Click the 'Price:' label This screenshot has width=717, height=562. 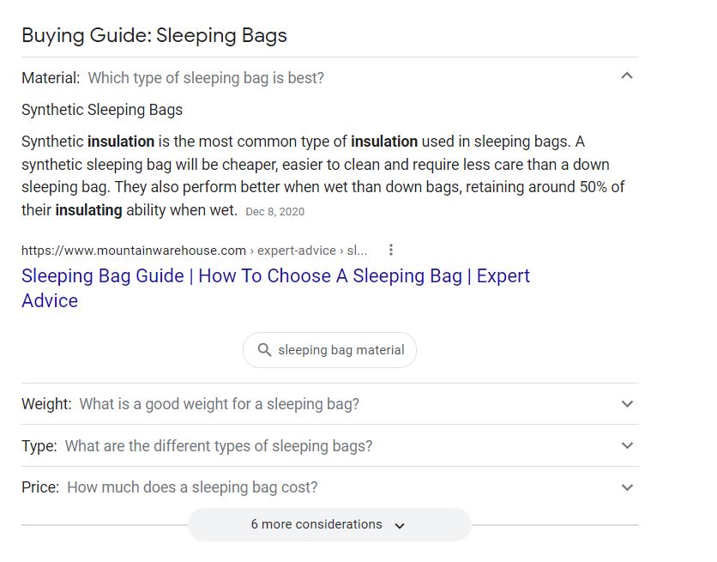40,487
